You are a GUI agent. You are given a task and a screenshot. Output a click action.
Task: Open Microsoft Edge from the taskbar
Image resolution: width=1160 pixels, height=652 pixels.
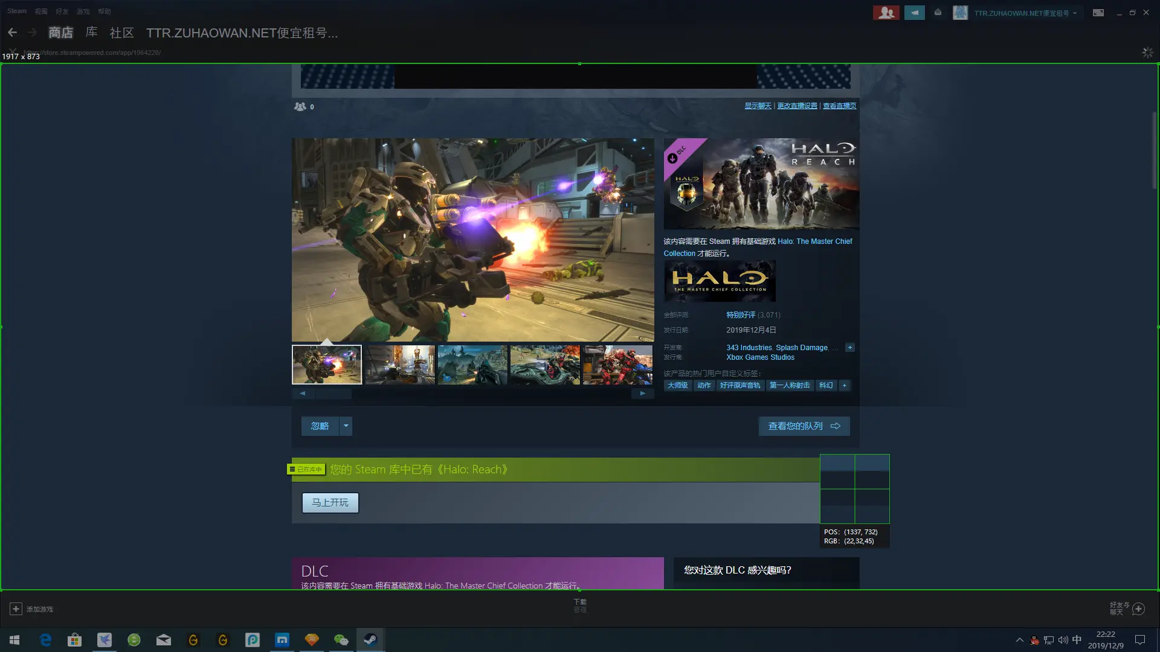click(x=45, y=640)
